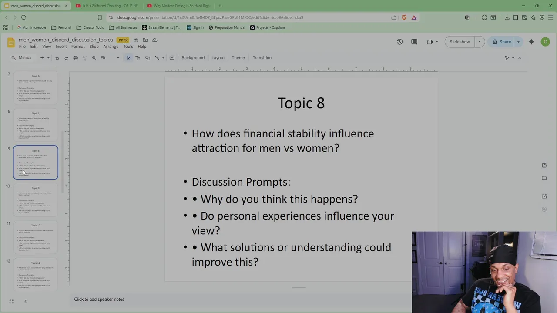
Task: Open the Preparation Manual bookmark
Action: [x=226, y=27]
